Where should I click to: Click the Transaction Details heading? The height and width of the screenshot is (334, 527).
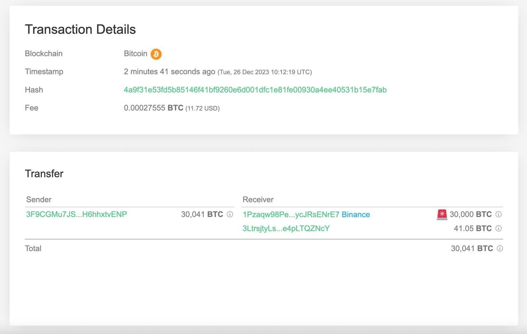[x=80, y=30]
